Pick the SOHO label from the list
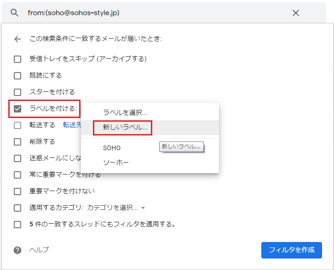 150,148
